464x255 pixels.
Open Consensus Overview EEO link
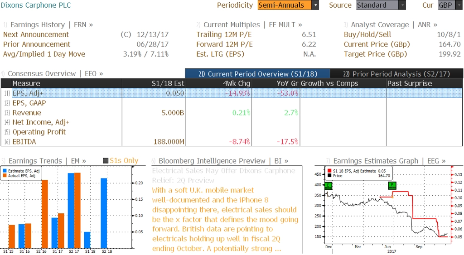55,74
